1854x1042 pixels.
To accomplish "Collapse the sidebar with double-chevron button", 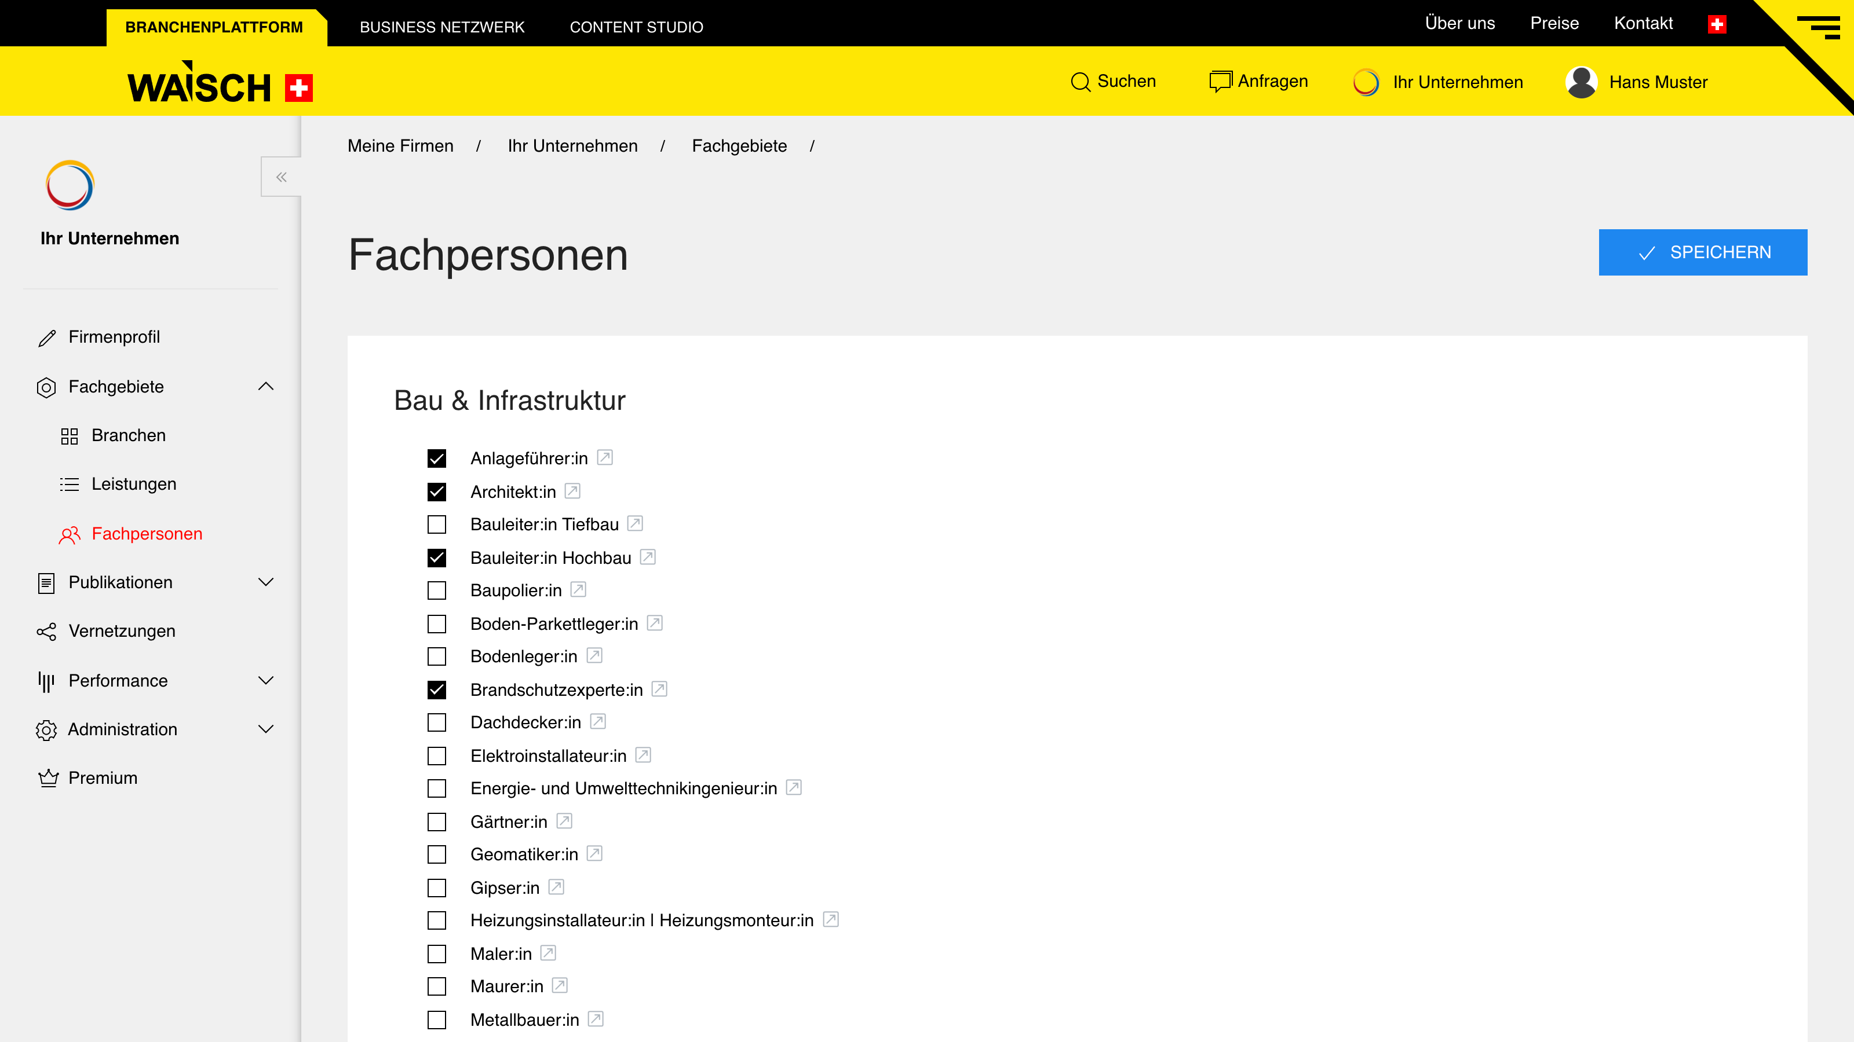I will click(x=282, y=177).
